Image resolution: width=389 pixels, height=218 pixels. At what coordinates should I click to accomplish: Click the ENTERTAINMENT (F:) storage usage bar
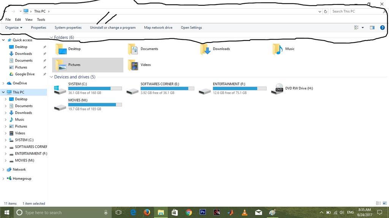240,88
